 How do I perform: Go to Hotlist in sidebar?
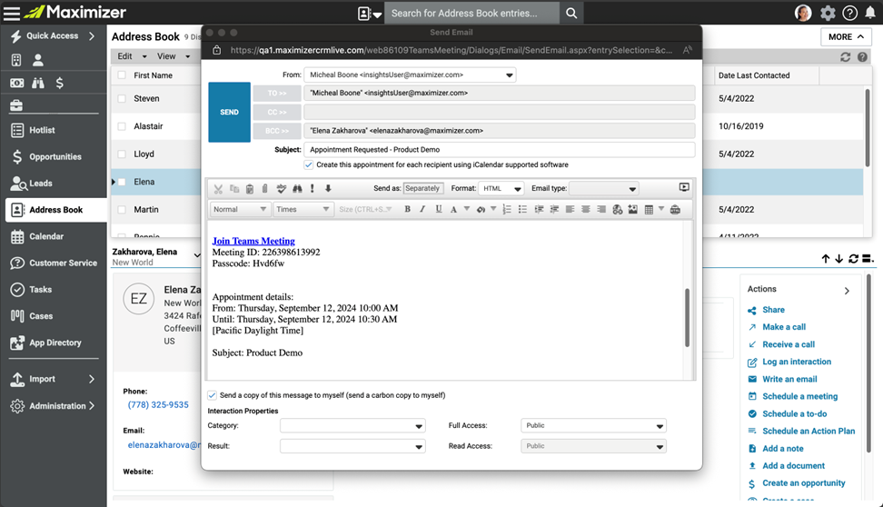tap(42, 130)
